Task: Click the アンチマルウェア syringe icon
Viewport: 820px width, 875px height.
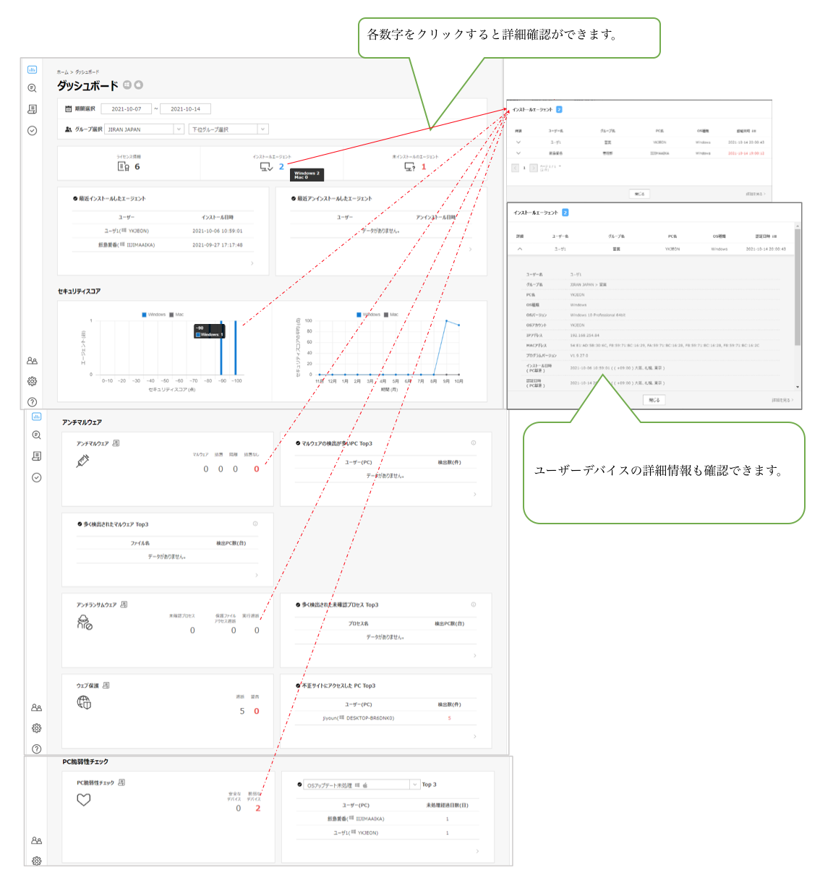Action: (83, 461)
